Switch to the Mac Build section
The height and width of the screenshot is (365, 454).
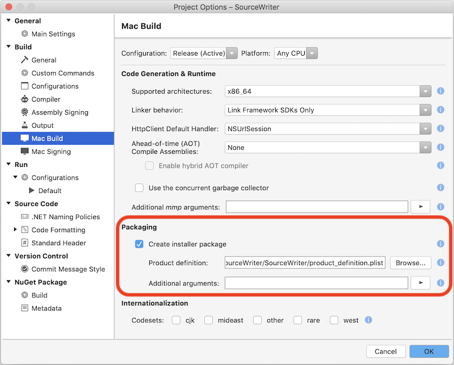[48, 138]
